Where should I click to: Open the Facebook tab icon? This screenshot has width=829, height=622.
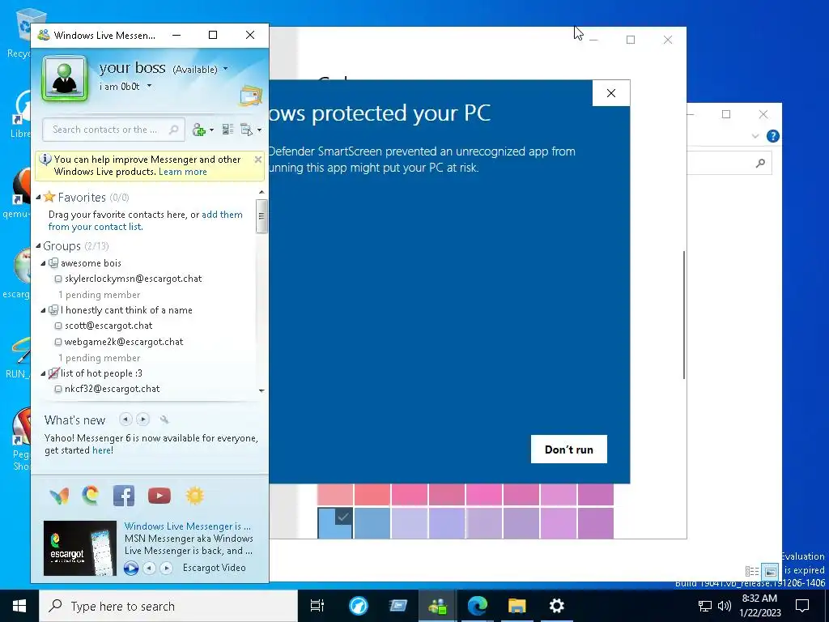124,496
